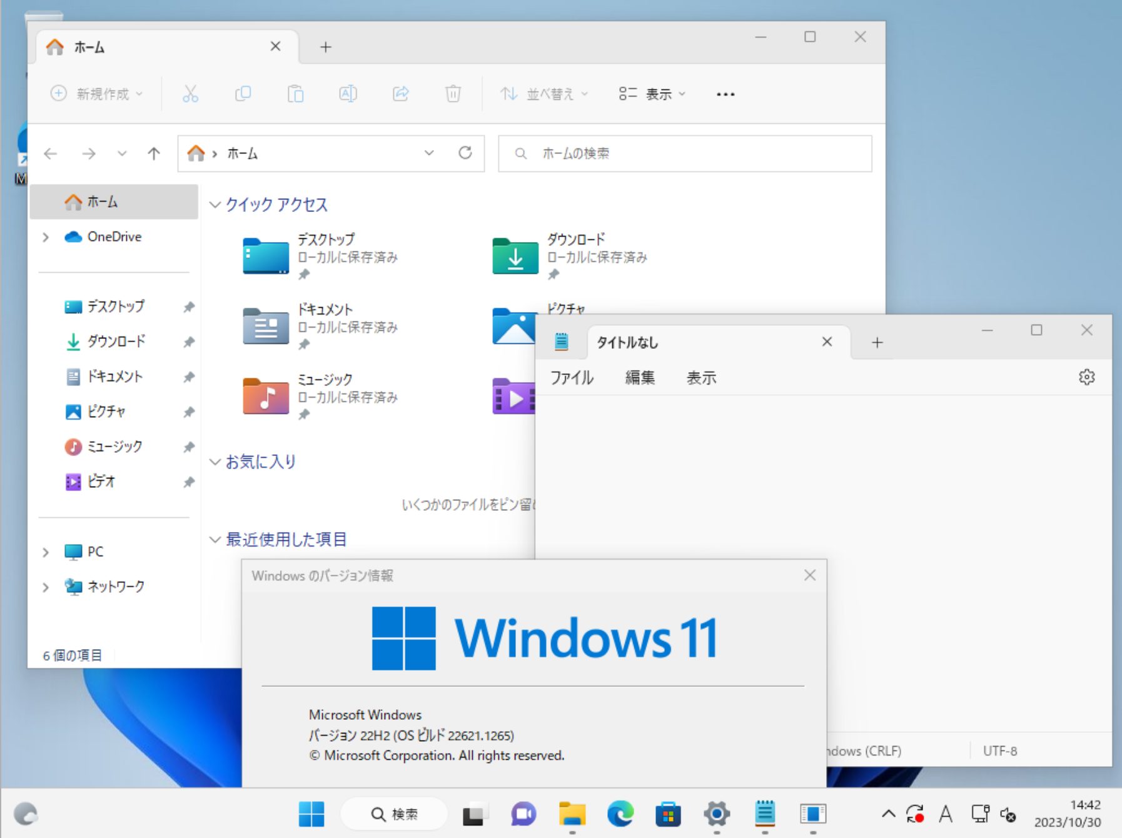Screen dimensions: 1122x838
Task: Open the ファイル menu in Notepad
Action: [572, 378]
